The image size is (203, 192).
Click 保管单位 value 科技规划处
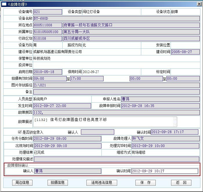point(42,59)
